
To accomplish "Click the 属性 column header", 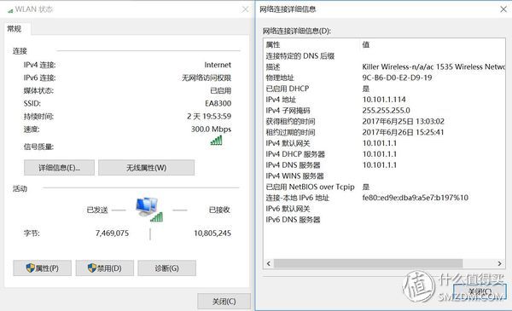I will coord(311,44).
